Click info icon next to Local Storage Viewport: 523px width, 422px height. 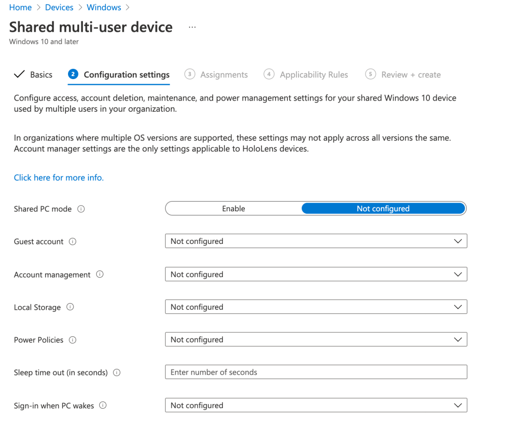[x=70, y=307]
